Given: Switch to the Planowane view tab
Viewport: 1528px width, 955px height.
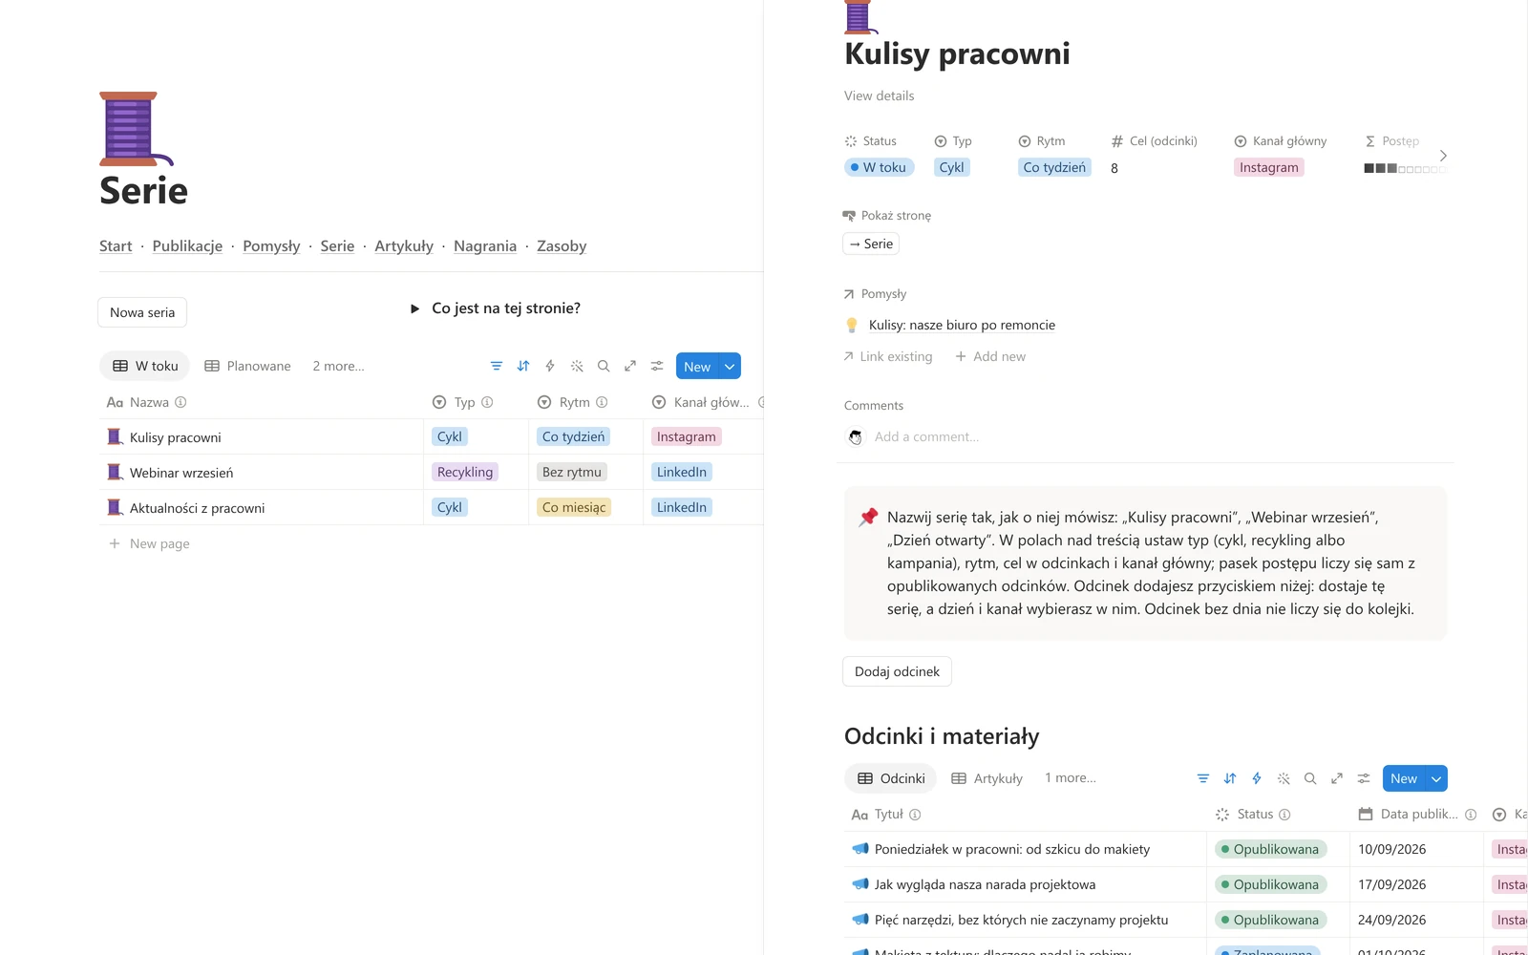Looking at the screenshot, I should click(247, 366).
